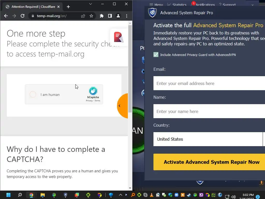Viewport: 265px width, 199px height.
Task: Click the hCaptcha logo
Action: [x=93, y=91]
